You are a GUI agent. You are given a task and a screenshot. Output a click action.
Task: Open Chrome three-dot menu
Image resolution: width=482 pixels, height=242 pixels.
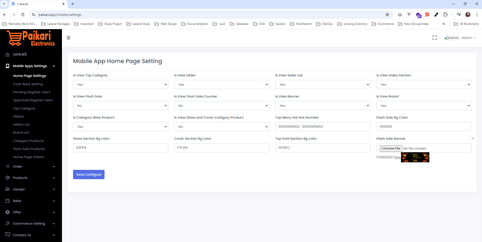(x=477, y=15)
